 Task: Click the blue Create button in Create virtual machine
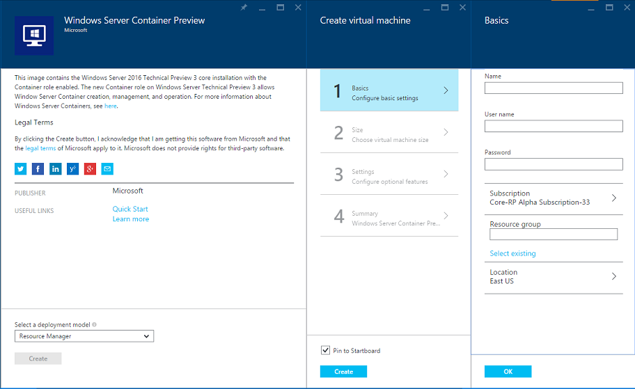pyautogui.click(x=343, y=372)
